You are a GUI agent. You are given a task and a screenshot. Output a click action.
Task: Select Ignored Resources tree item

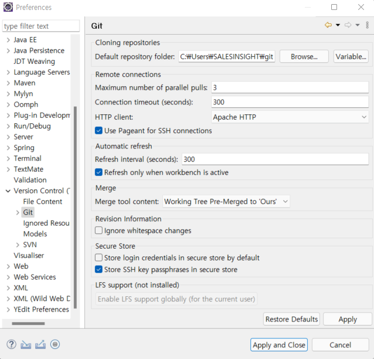pyautogui.click(x=46, y=223)
